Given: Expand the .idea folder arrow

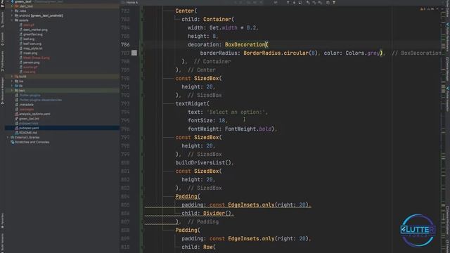Looking at the screenshot, I should [x=12, y=11].
